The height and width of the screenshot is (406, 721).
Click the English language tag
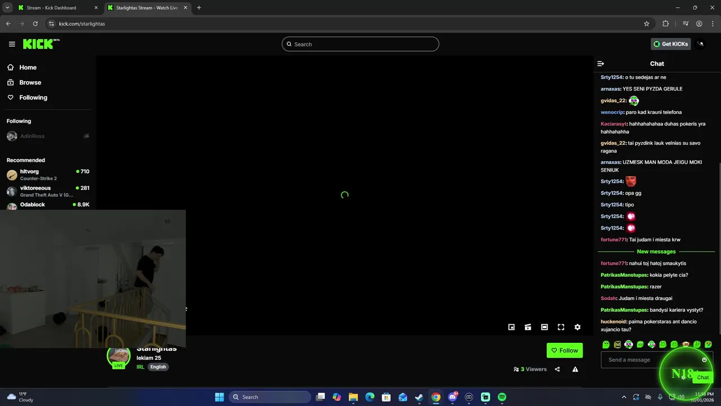158,367
